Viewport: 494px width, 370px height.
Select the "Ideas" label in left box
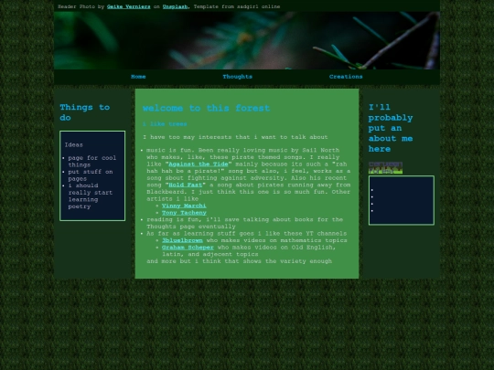coord(74,145)
